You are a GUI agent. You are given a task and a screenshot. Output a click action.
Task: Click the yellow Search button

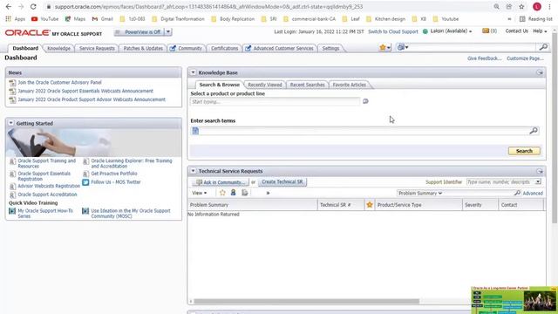(524, 151)
